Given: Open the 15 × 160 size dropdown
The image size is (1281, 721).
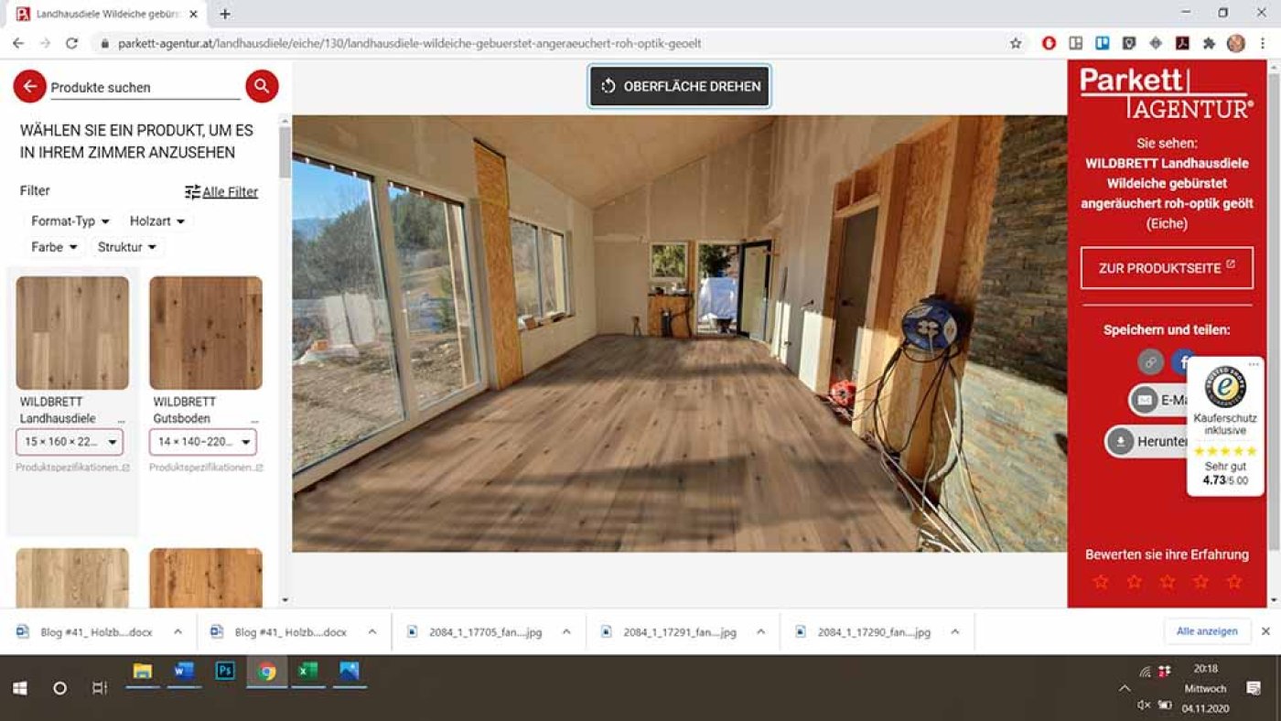Looking at the screenshot, I should pyautogui.click(x=70, y=442).
